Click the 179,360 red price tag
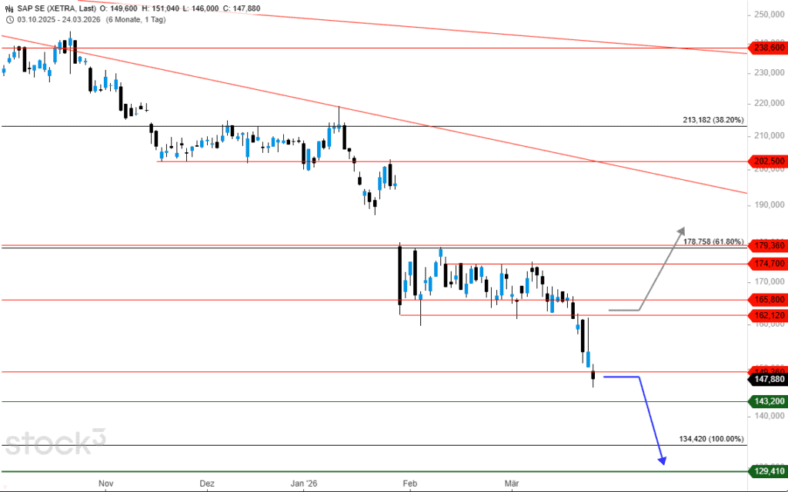788x492 pixels. pos(766,246)
